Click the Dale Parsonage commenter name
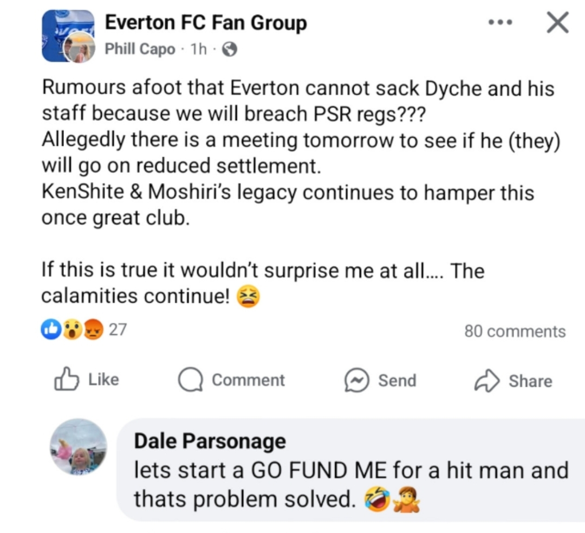The image size is (585, 533). tap(210, 441)
